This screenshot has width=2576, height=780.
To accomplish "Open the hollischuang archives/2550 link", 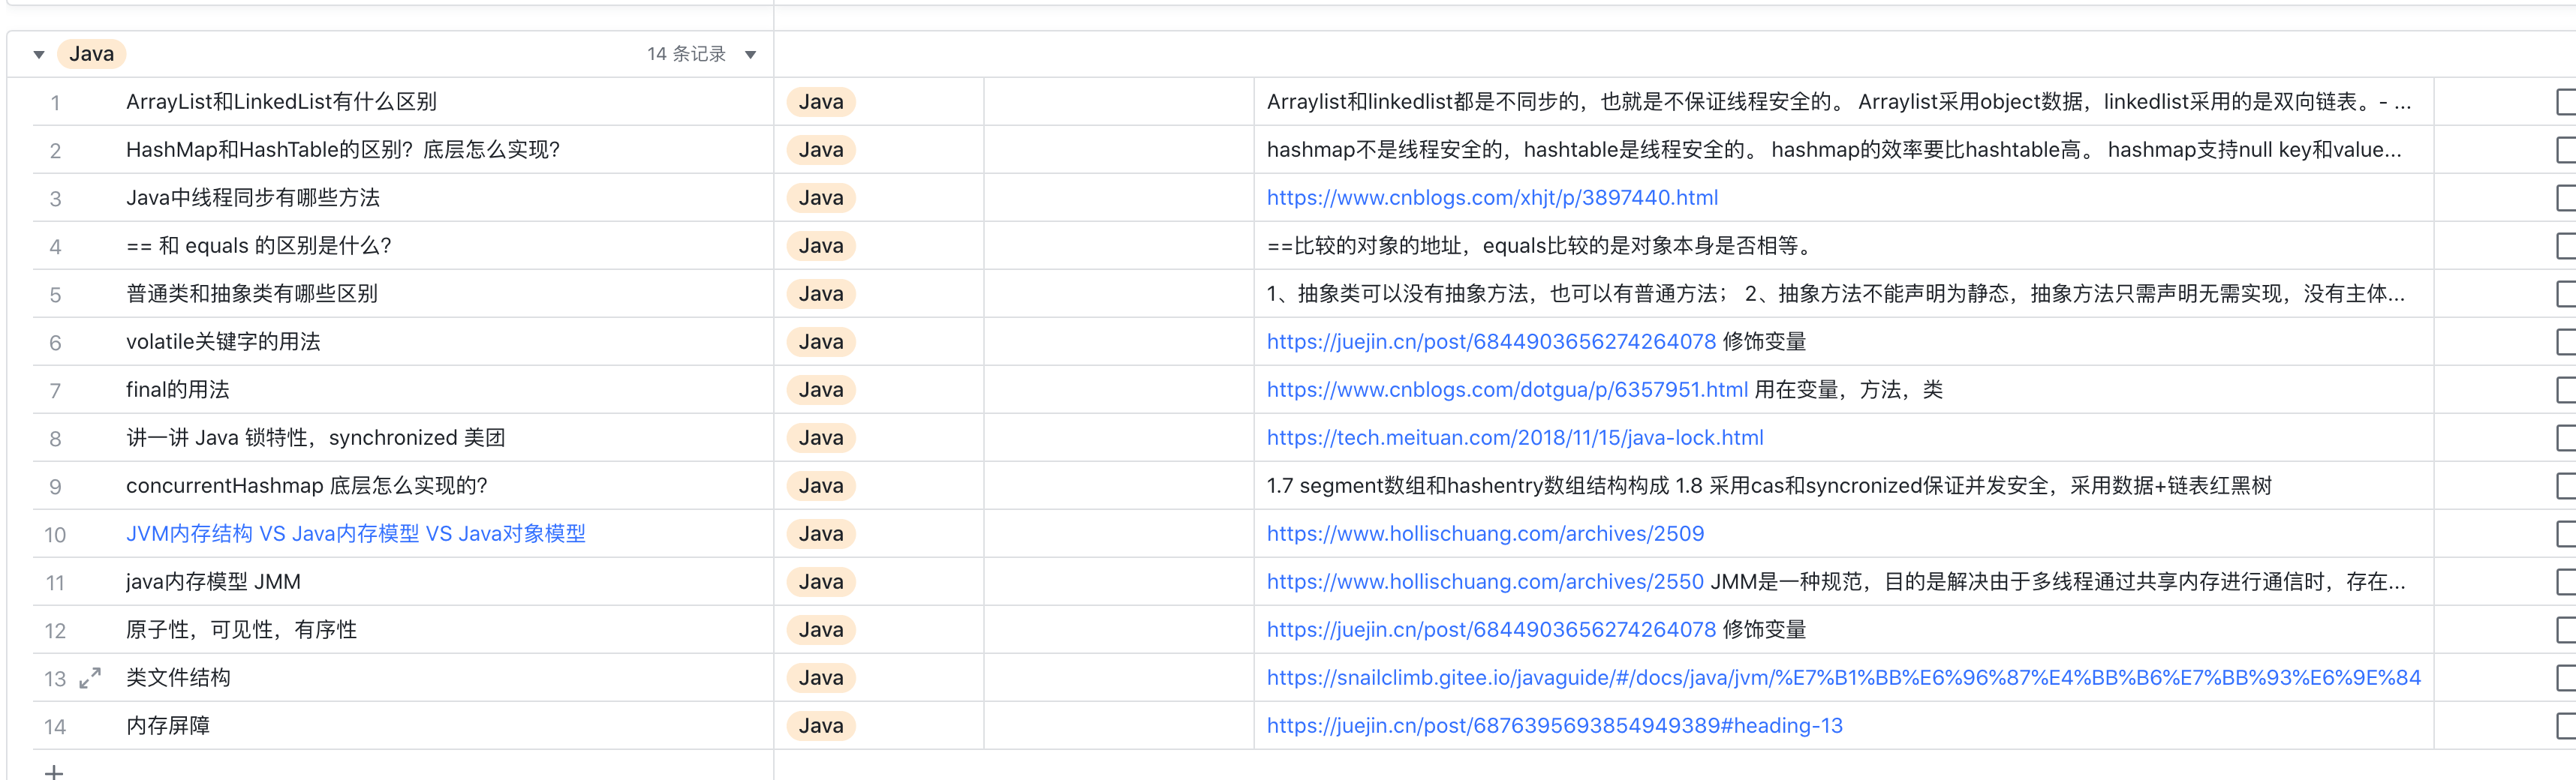I will pos(1485,581).
